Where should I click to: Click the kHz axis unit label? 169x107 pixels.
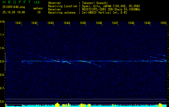[x=3, y=21]
